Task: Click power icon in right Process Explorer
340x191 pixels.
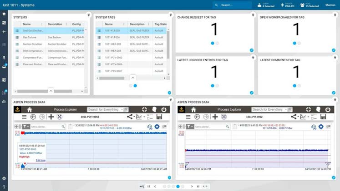Action: 328,109
